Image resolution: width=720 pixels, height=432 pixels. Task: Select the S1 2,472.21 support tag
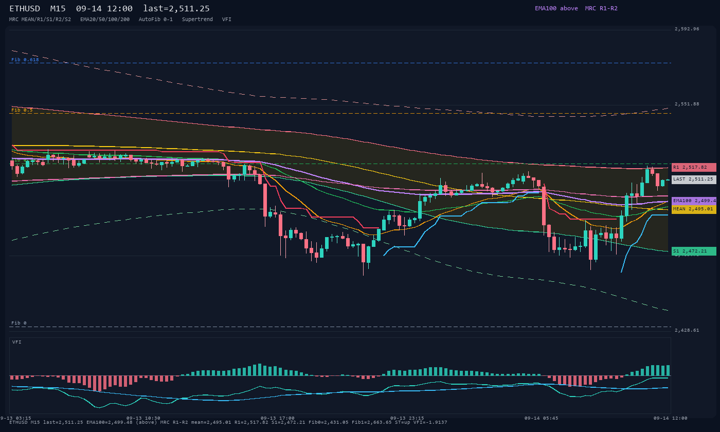[x=694, y=251]
